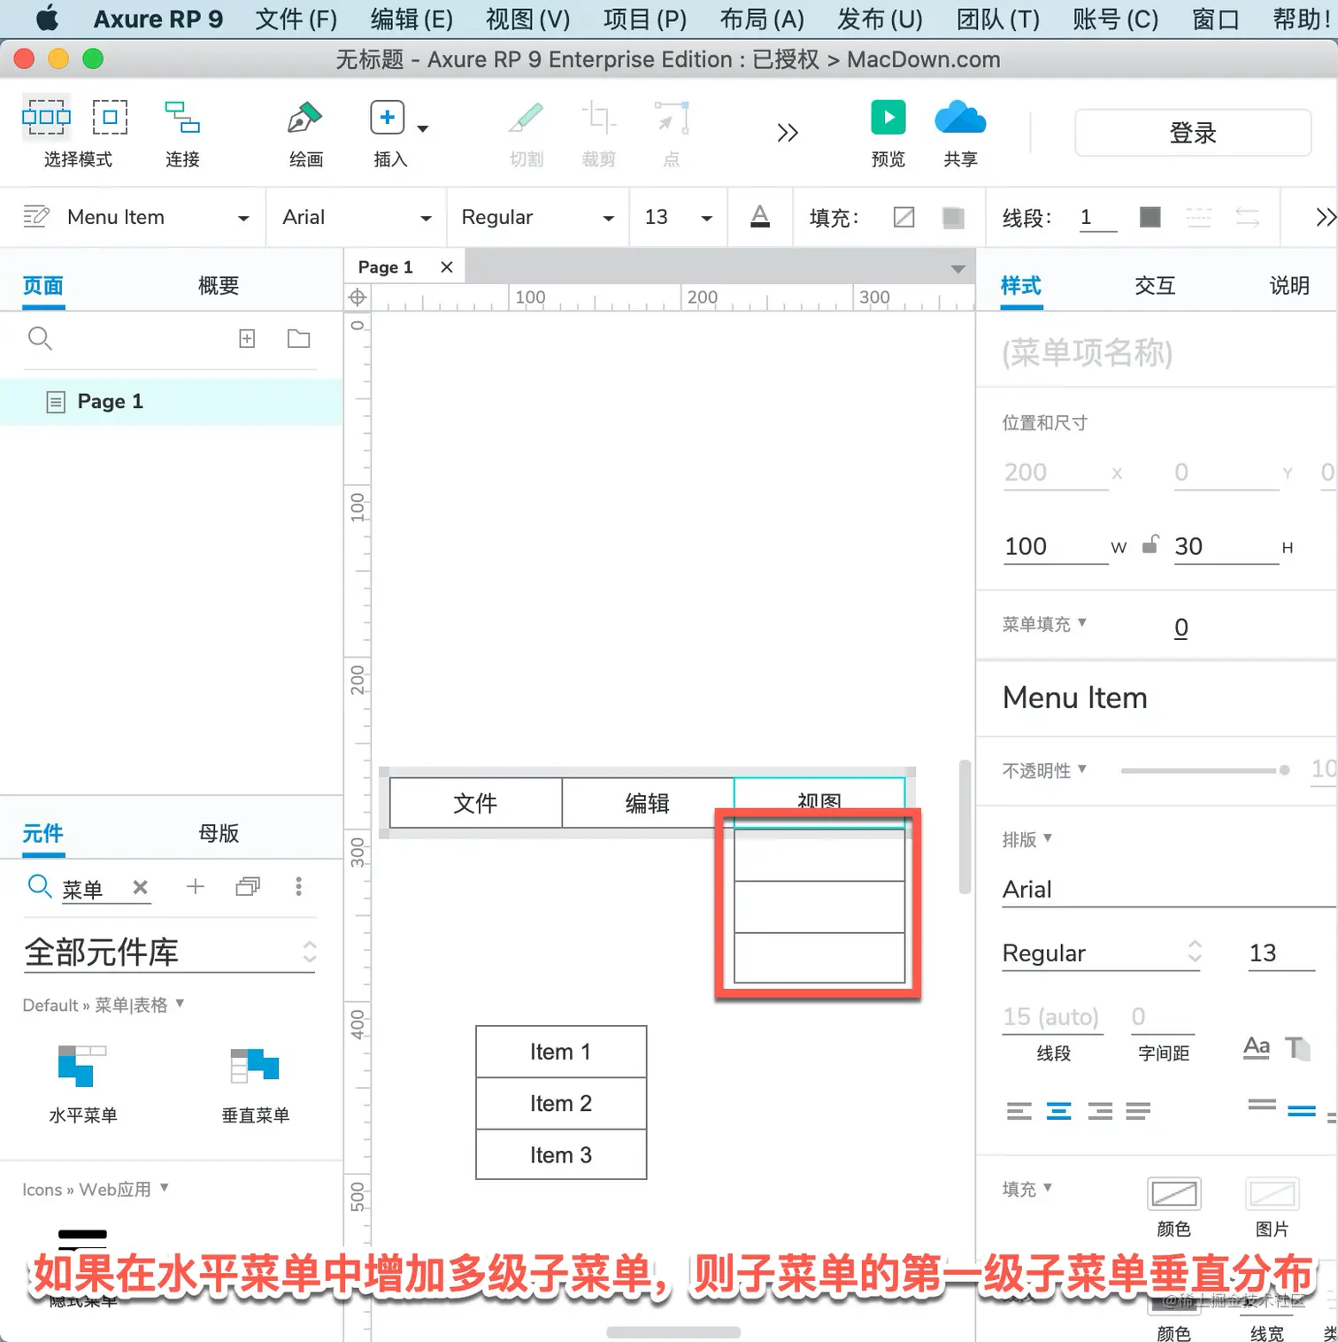Toggle center text alignment
This screenshot has width=1338, height=1342.
coord(1059,1111)
